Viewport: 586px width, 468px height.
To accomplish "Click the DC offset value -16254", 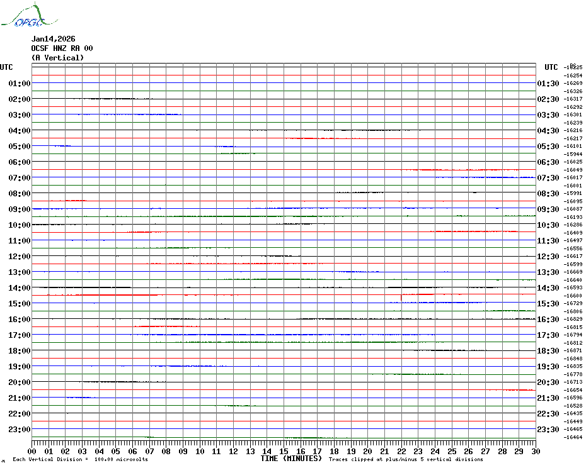I will (573, 75).
